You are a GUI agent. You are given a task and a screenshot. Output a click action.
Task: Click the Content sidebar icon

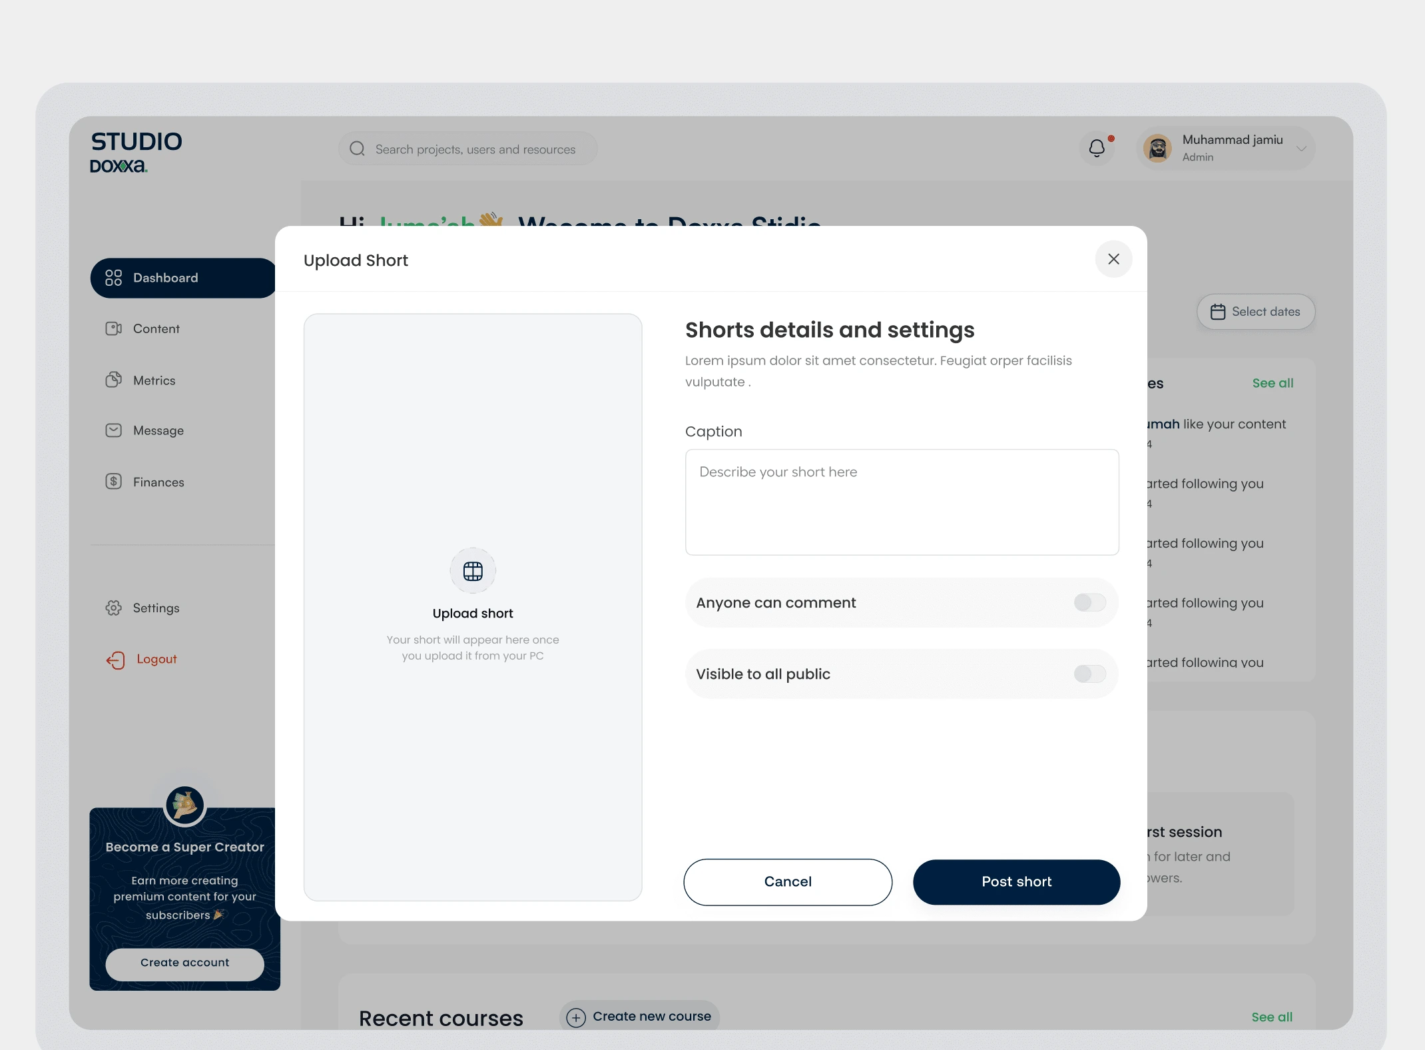click(114, 328)
